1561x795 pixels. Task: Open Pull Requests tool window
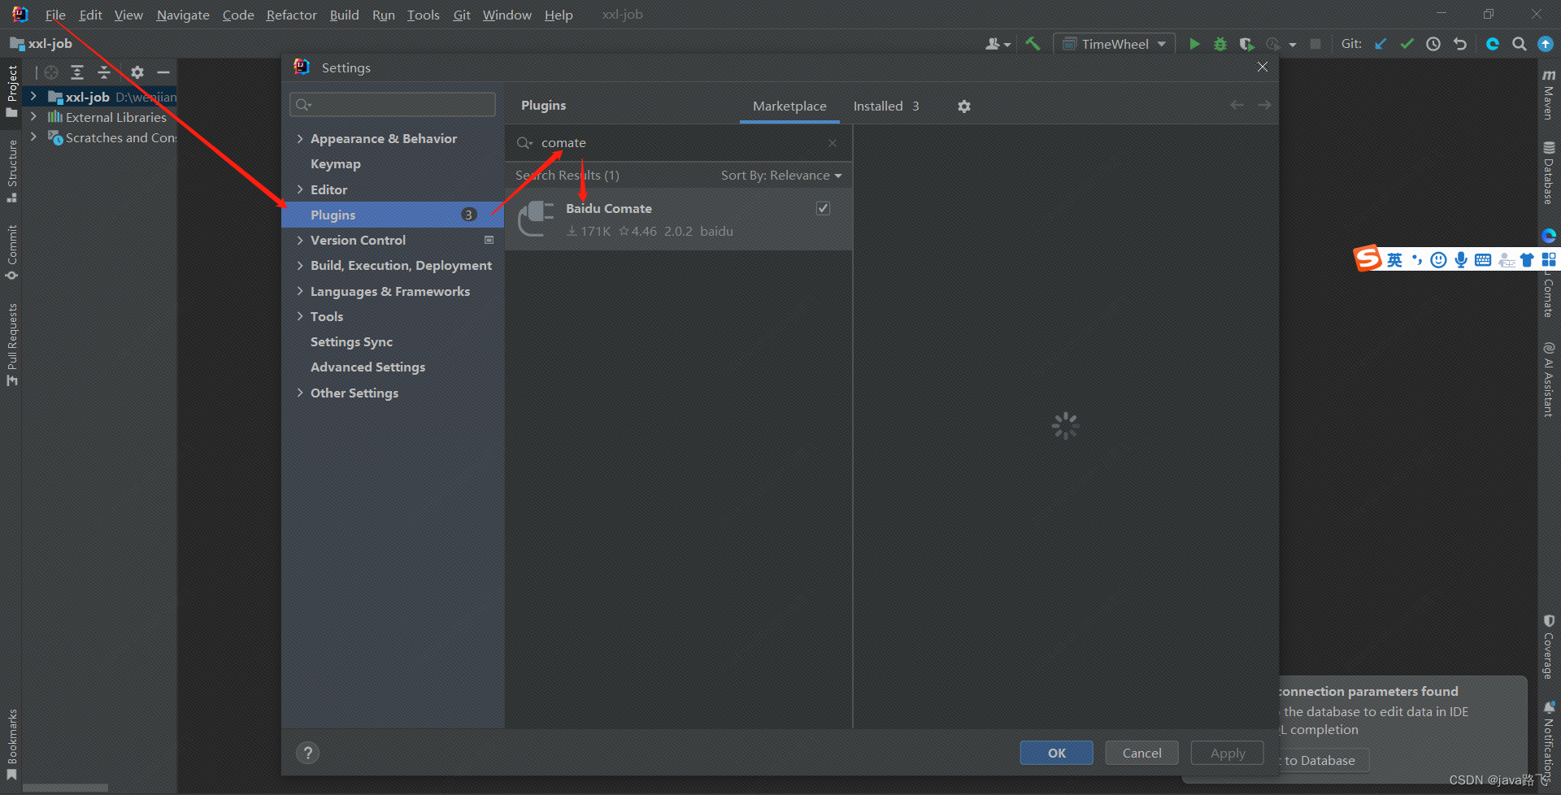click(x=11, y=345)
